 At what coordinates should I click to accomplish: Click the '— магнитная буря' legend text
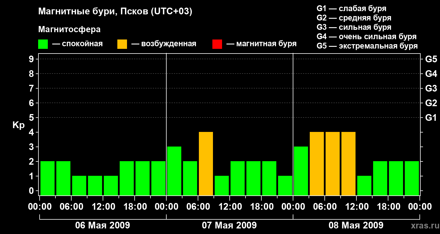click(261, 44)
